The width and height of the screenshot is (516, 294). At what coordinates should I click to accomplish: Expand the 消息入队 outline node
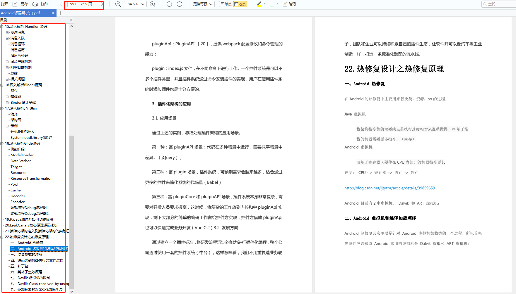click(x=7, y=38)
